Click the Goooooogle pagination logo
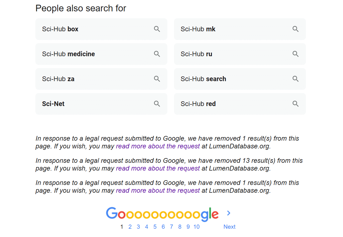The image size is (343, 237). 162,214
